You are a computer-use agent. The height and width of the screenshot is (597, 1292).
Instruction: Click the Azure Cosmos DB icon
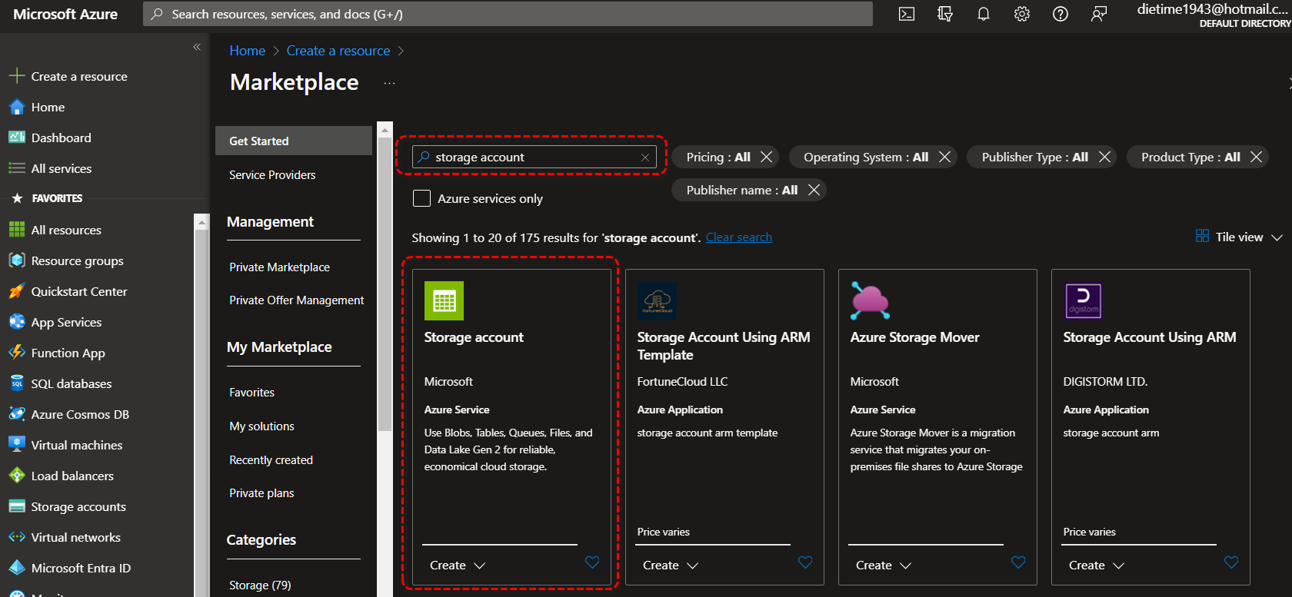[x=17, y=414]
